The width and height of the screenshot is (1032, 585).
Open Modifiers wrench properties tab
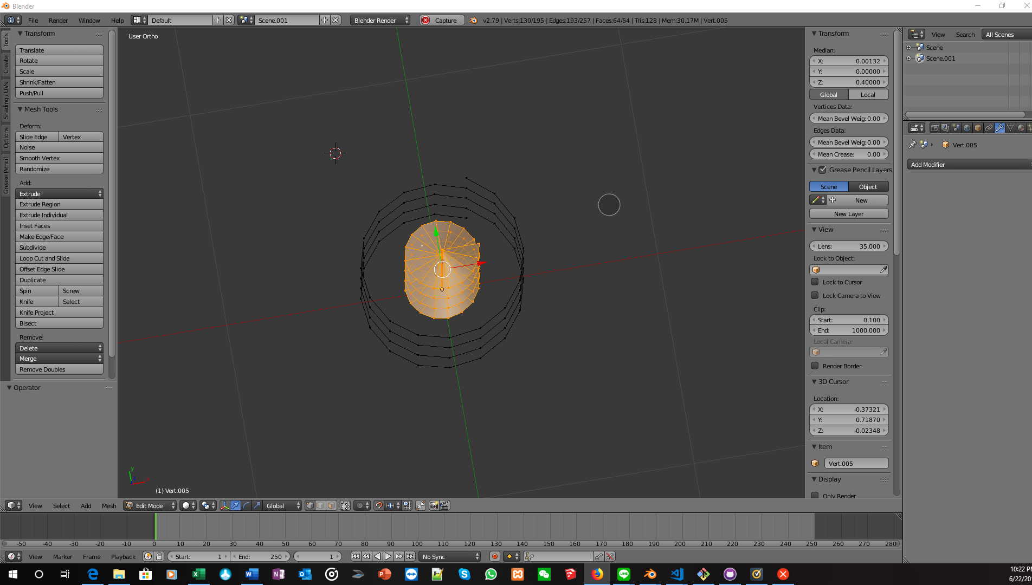(999, 128)
